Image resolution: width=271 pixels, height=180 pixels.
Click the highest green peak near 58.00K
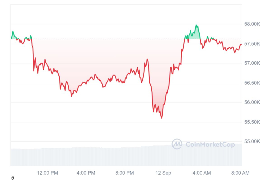(x=196, y=25)
